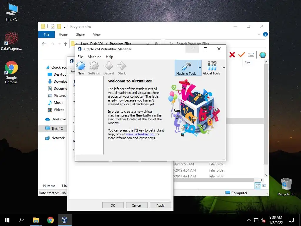The image size is (301, 226).
Task: Switch to large icons view in Explorer
Action: click(264, 186)
